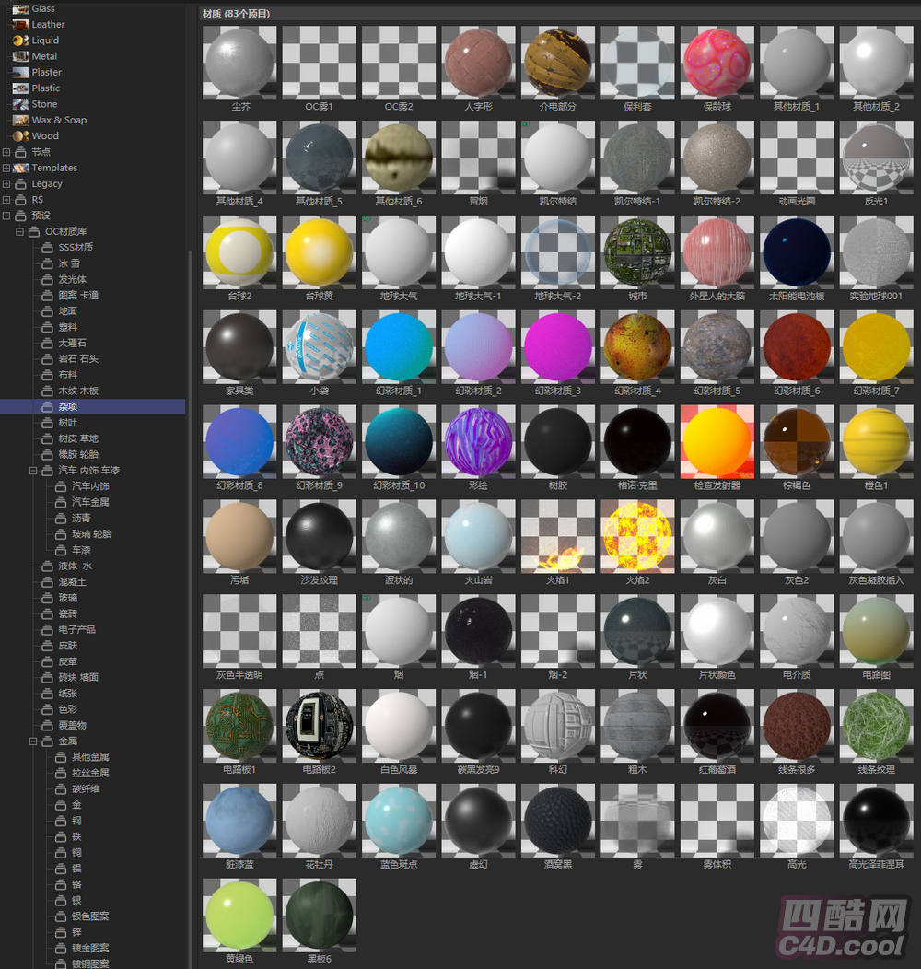
Task: Collapse the 金属 metal folder node
Action: pyautogui.click(x=34, y=741)
